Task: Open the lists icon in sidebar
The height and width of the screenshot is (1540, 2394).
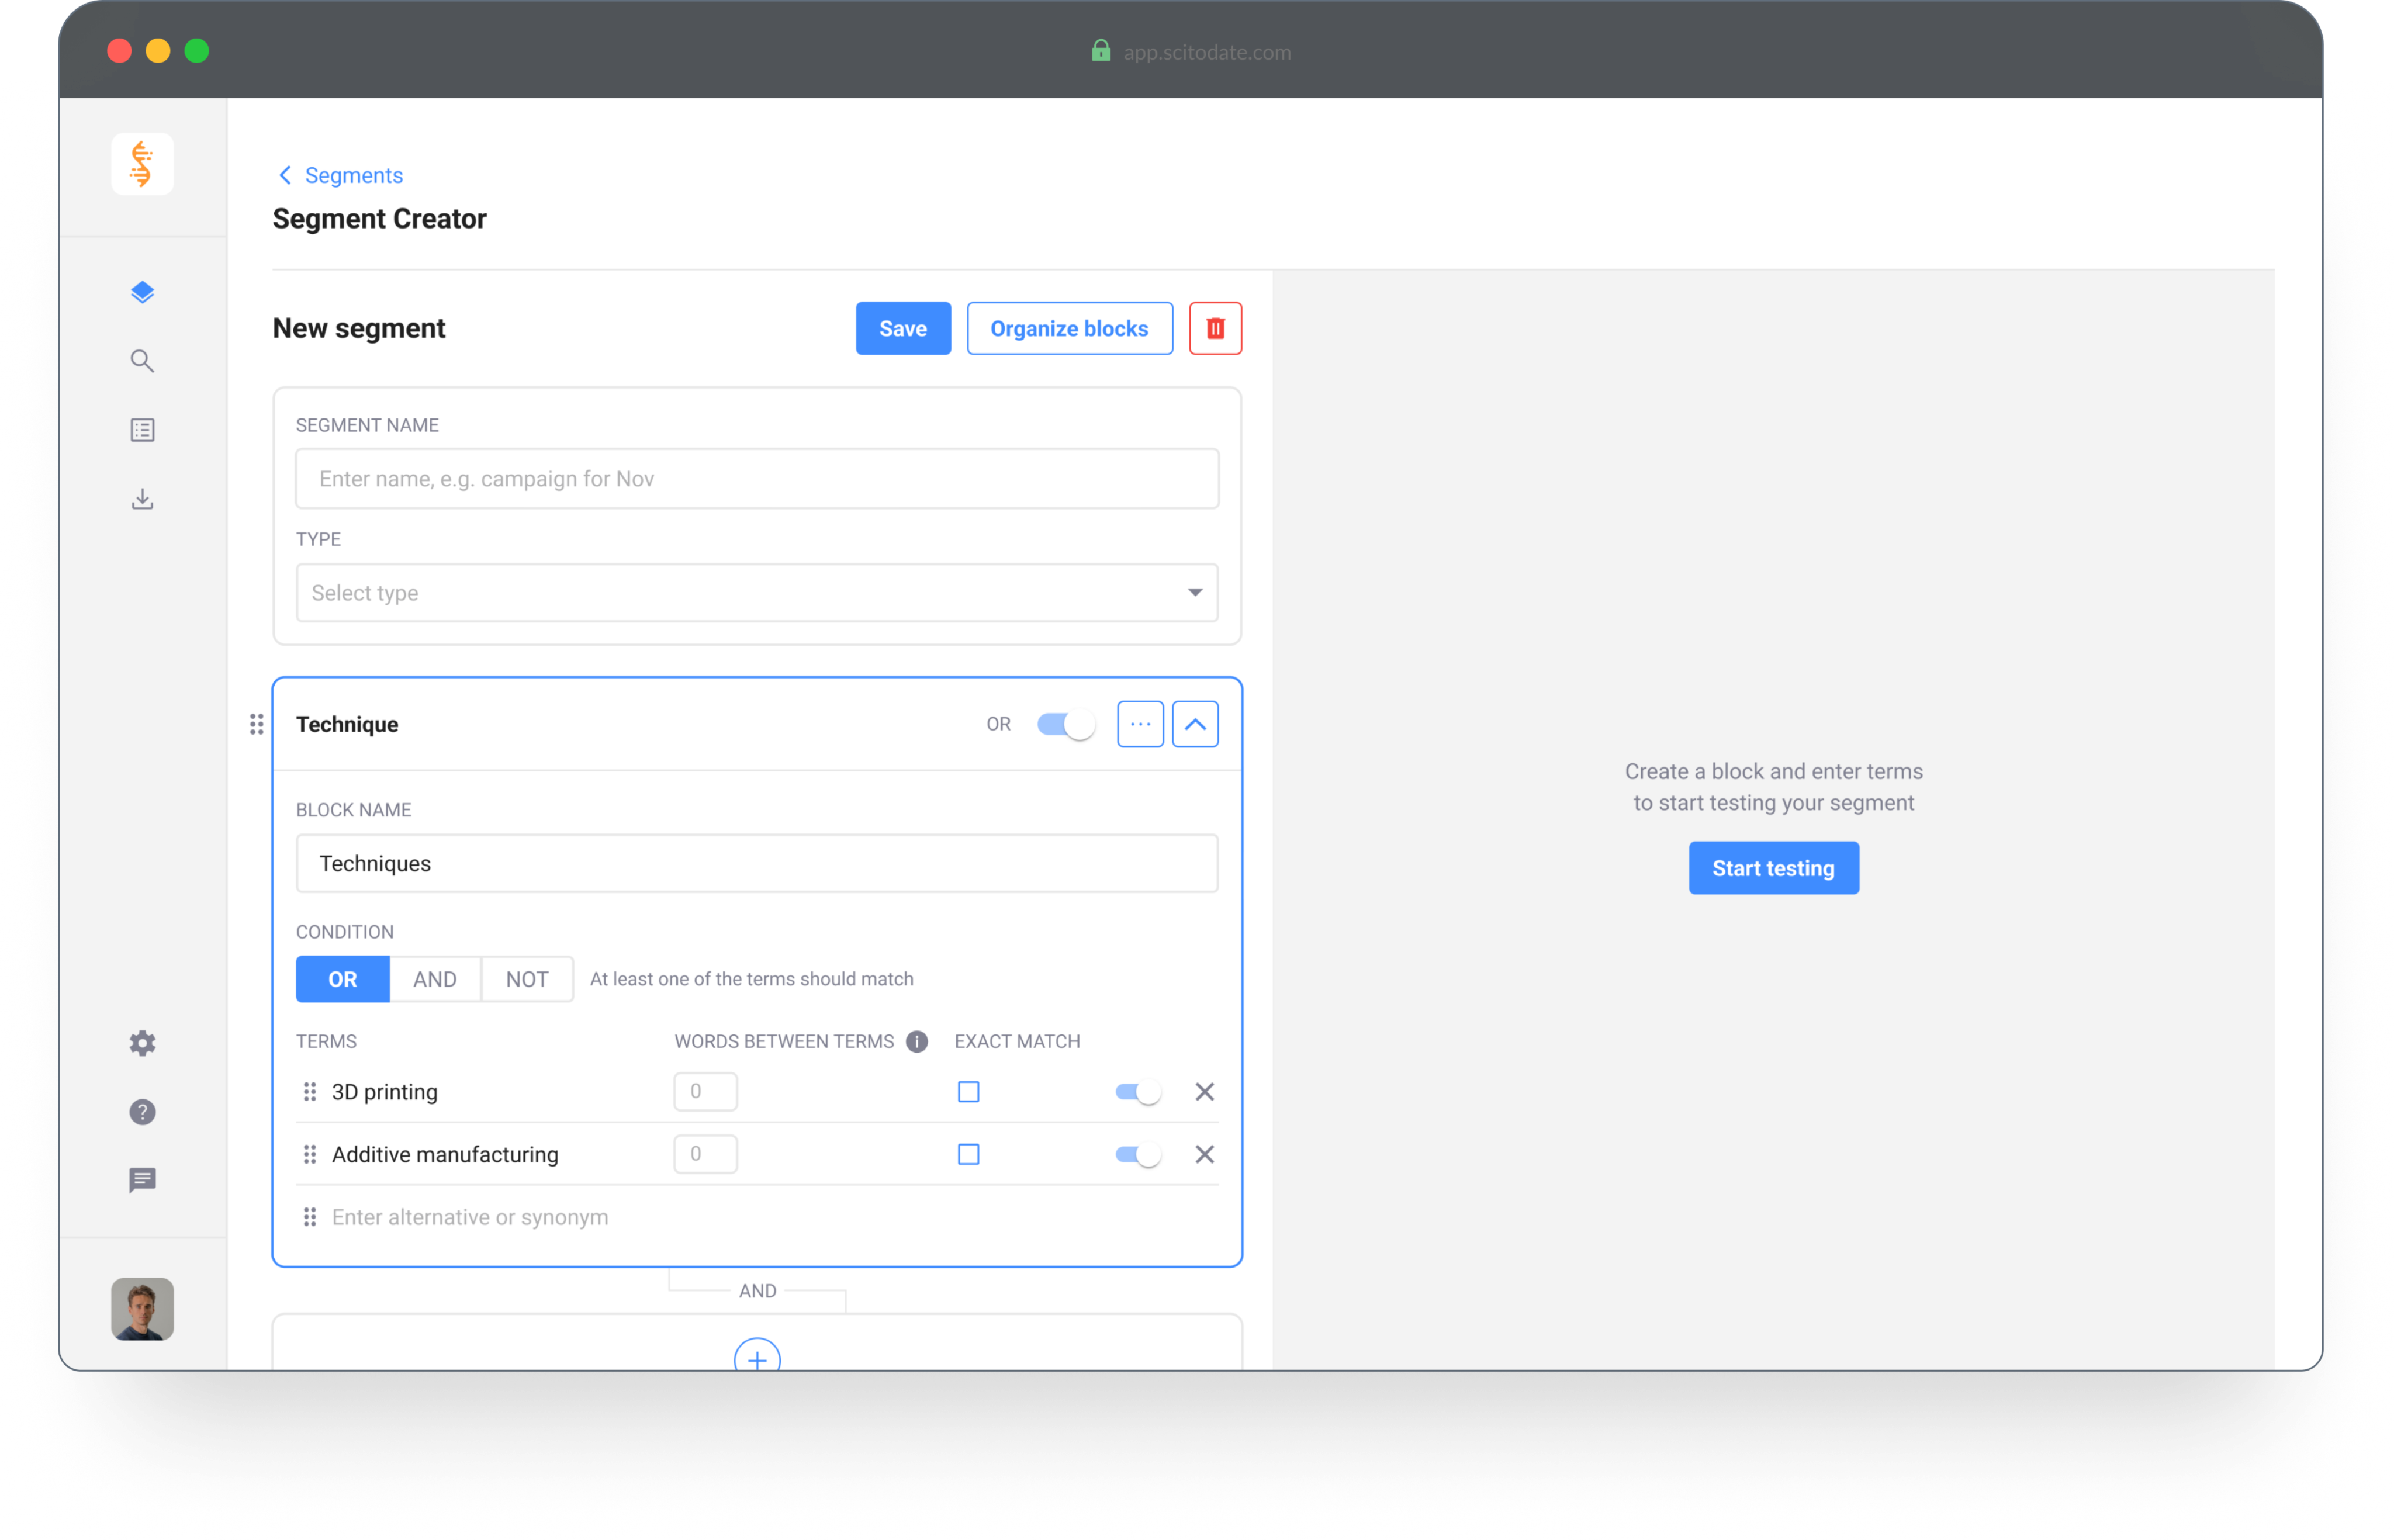Action: pos(142,430)
